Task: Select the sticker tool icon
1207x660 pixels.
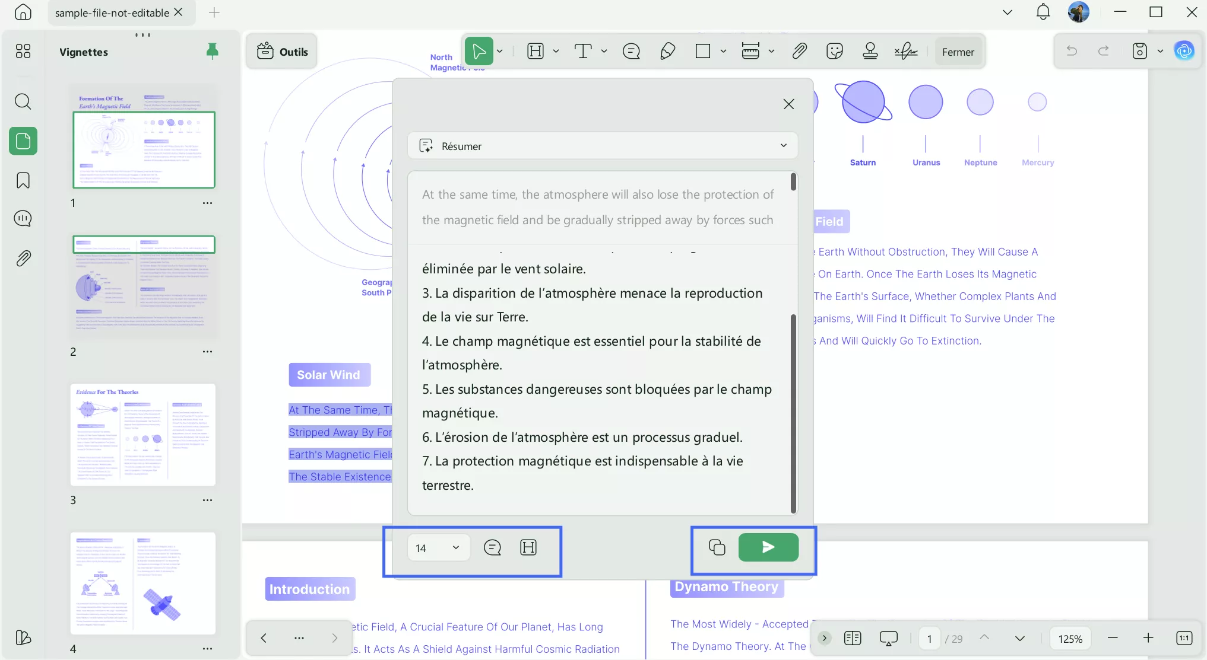Action: (834, 52)
